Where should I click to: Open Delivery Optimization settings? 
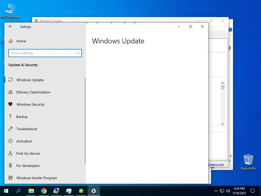click(45, 92)
